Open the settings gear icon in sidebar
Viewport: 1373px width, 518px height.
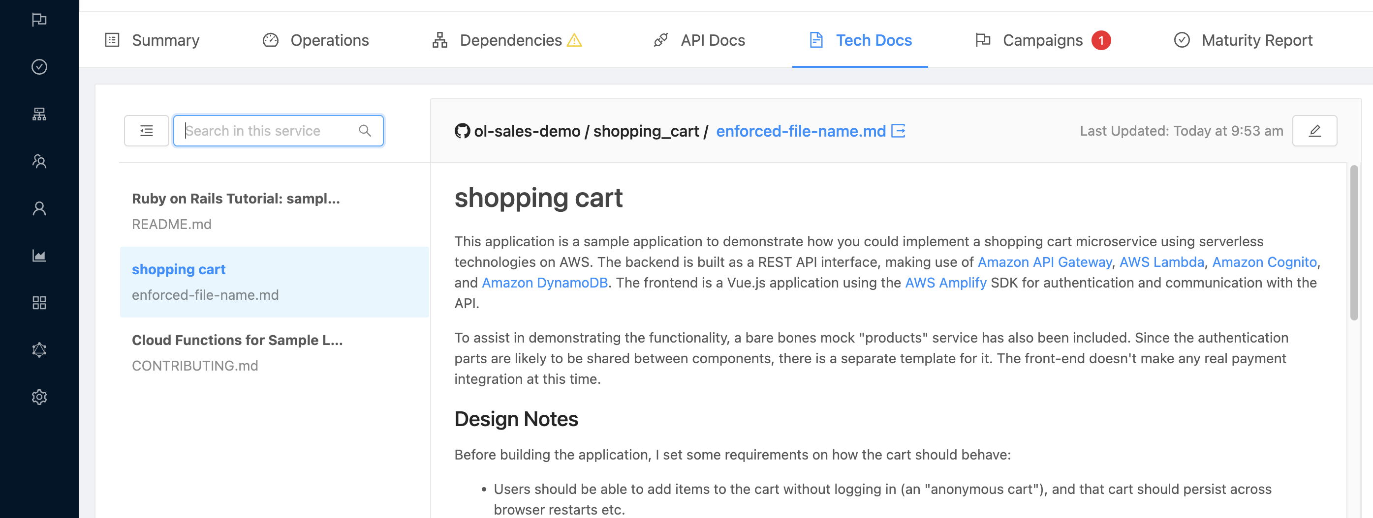39,397
